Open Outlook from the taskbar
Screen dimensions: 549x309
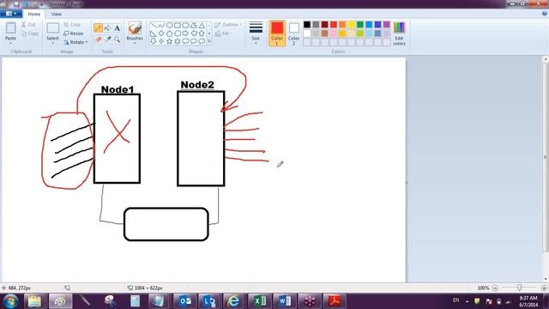coord(185,301)
